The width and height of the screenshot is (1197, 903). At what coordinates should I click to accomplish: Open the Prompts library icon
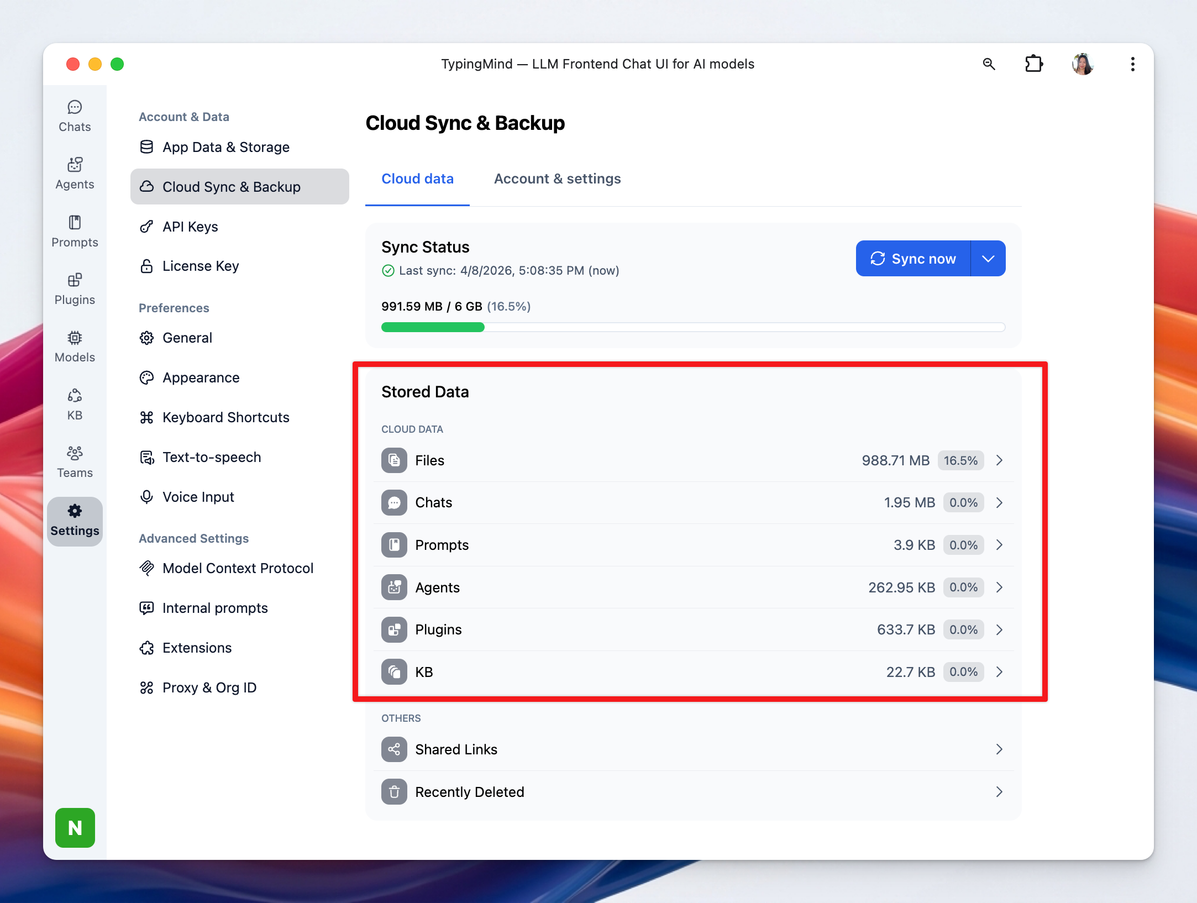tap(75, 232)
